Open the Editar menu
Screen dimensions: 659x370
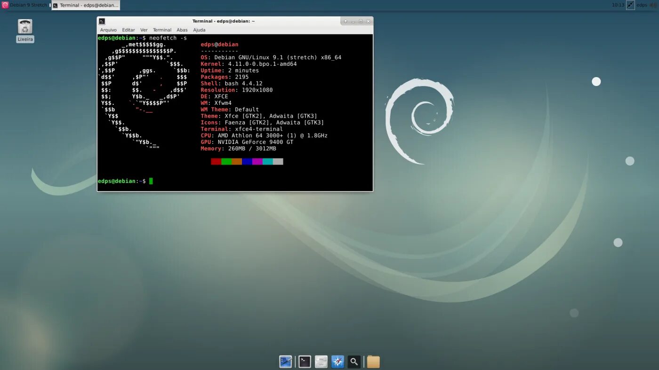(x=128, y=30)
